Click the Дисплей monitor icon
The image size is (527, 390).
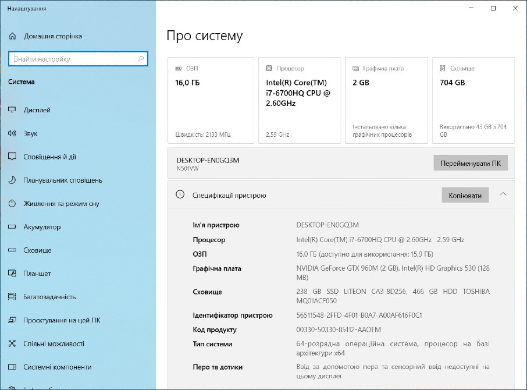pyautogui.click(x=12, y=110)
